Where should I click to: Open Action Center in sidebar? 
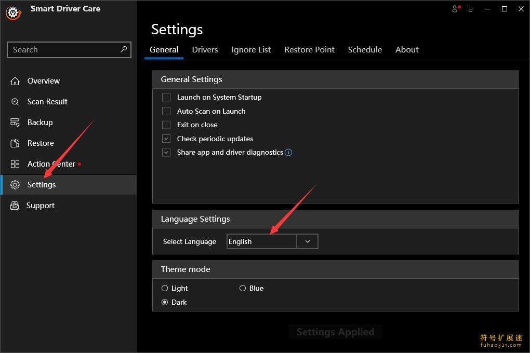pos(69,164)
